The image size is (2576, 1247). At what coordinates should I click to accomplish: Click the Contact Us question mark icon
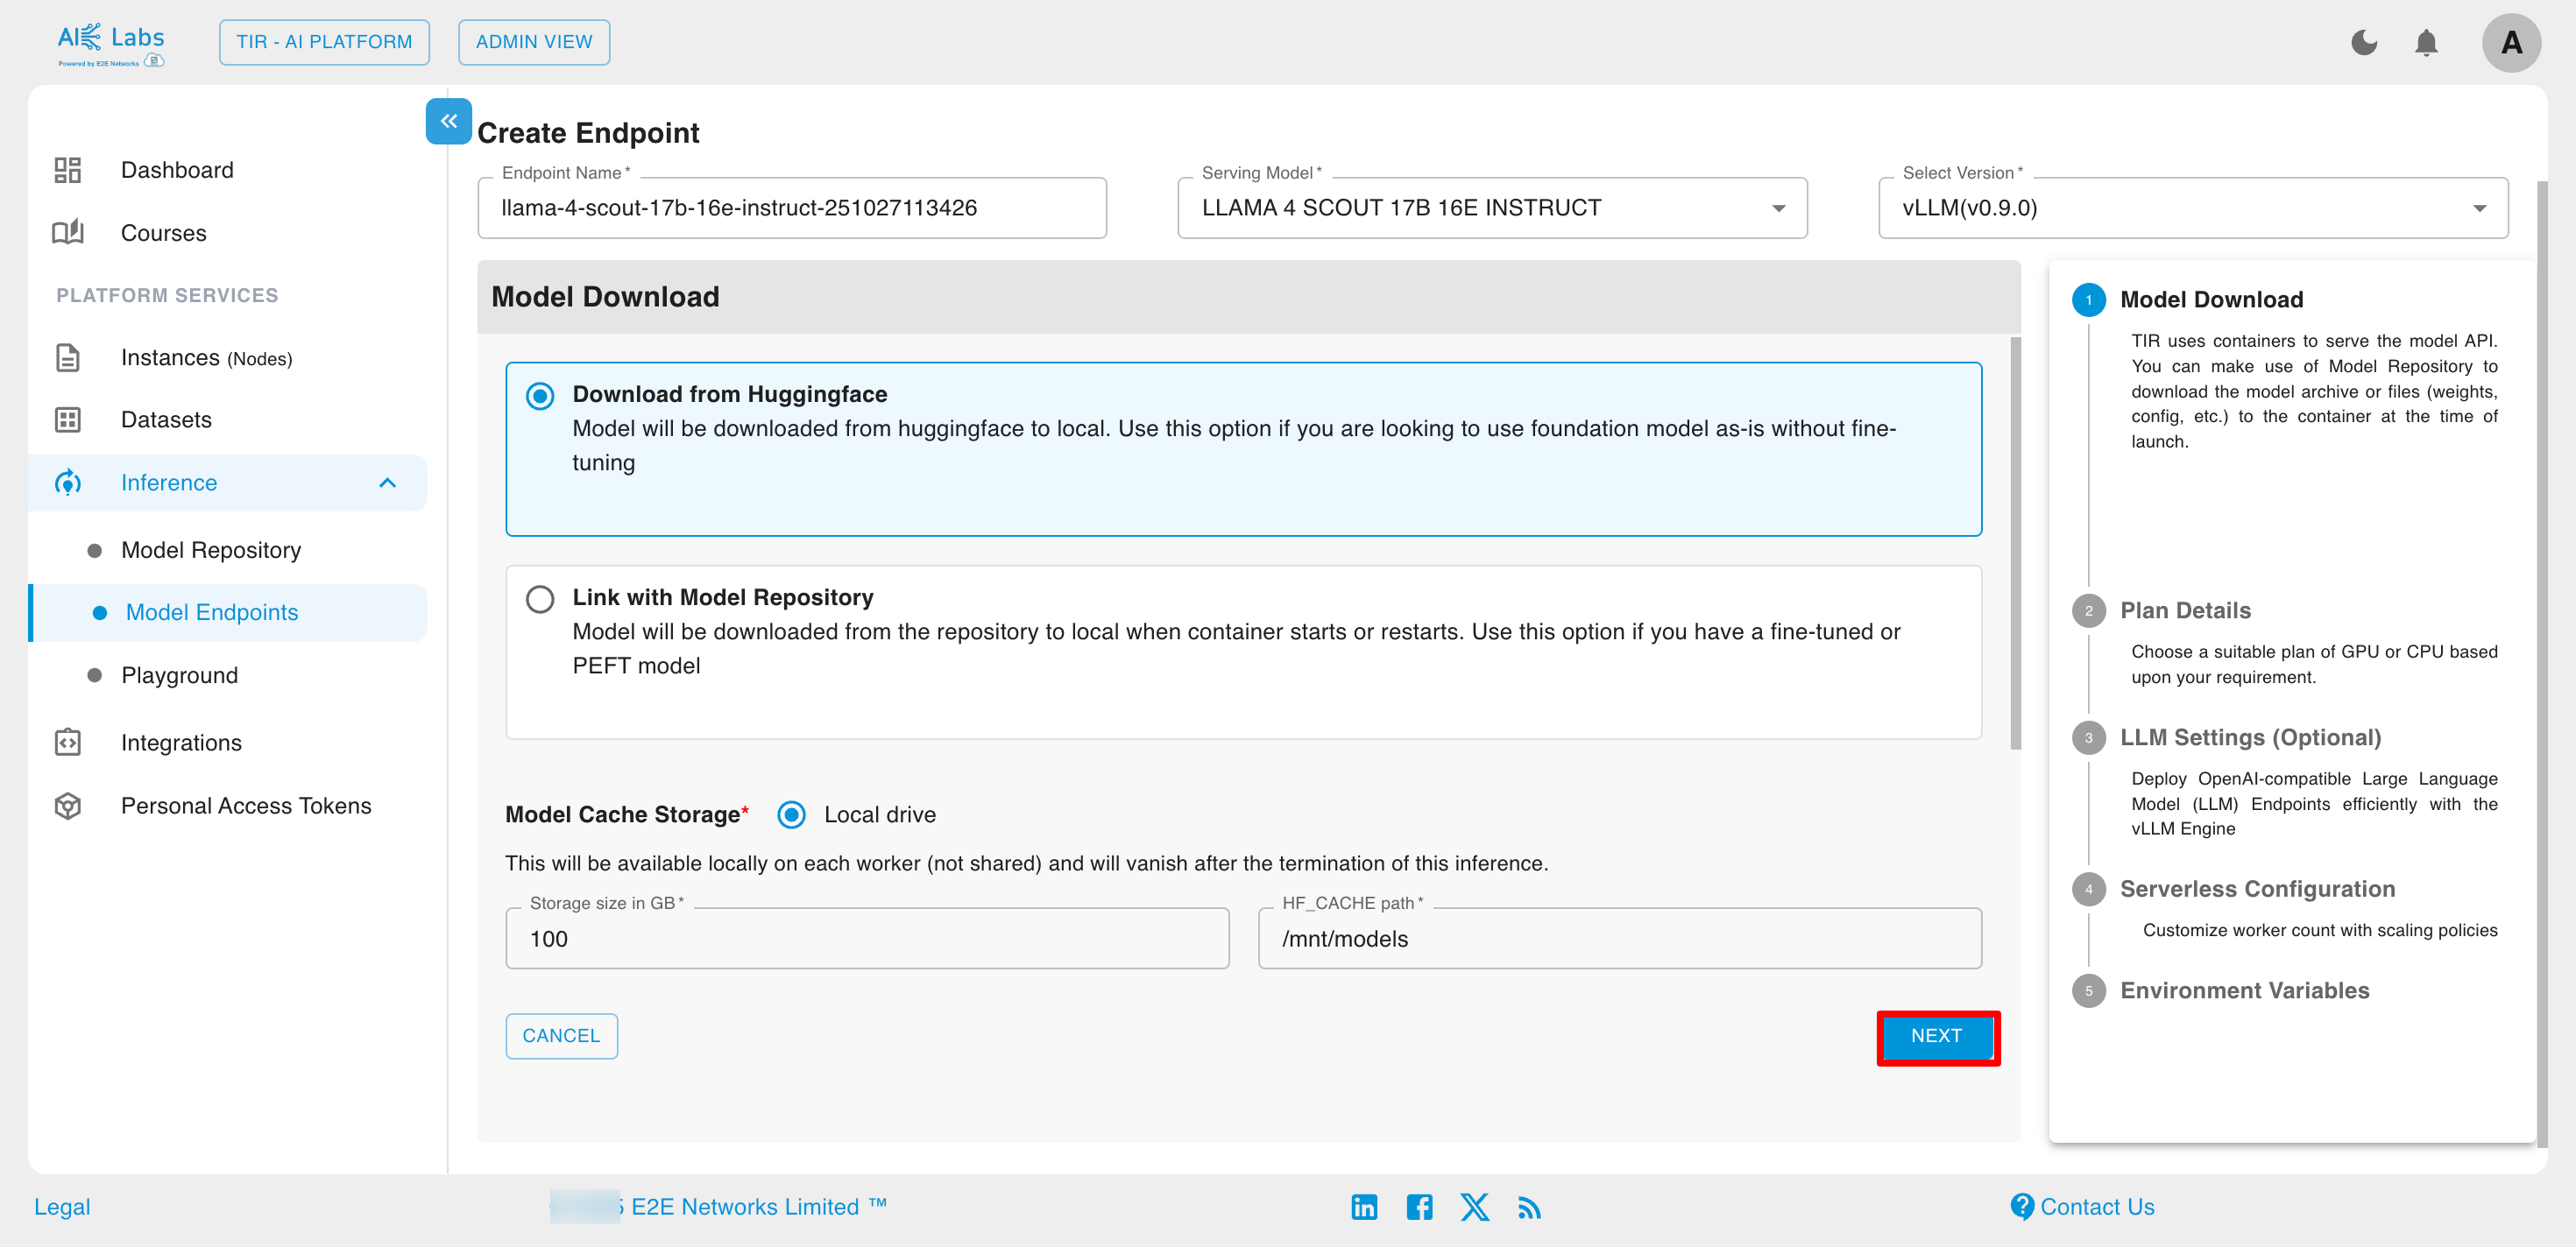(2021, 1207)
